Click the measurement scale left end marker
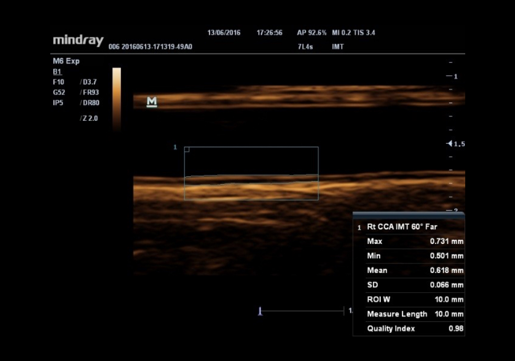515x361 pixels. tap(260, 311)
